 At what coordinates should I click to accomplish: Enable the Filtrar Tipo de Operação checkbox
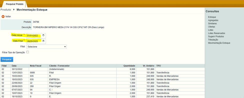pos(28,52)
